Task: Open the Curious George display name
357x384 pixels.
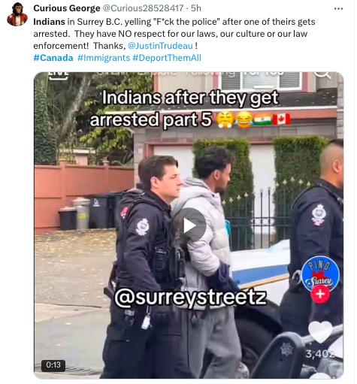Action: click(x=67, y=8)
